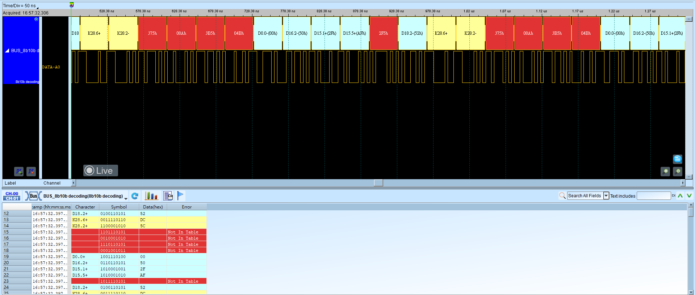Click the blue flag marker icon
Viewport: 695px width, 295px height.
(x=180, y=196)
